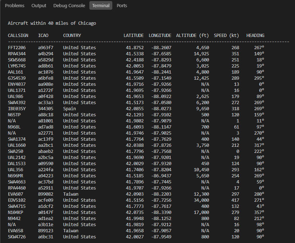Screen dimensions: 295x243
Task: Select the Debug Console tab
Action: coord(69,6)
